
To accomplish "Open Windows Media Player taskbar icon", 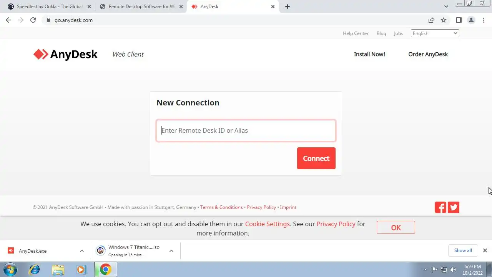I will coord(81,269).
